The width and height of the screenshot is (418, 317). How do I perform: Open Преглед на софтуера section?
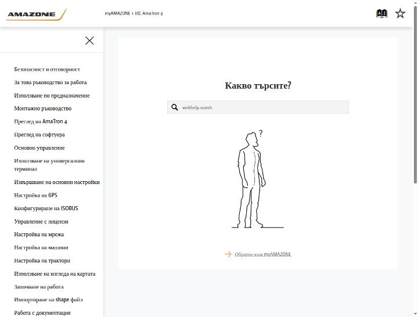pyautogui.click(x=39, y=135)
